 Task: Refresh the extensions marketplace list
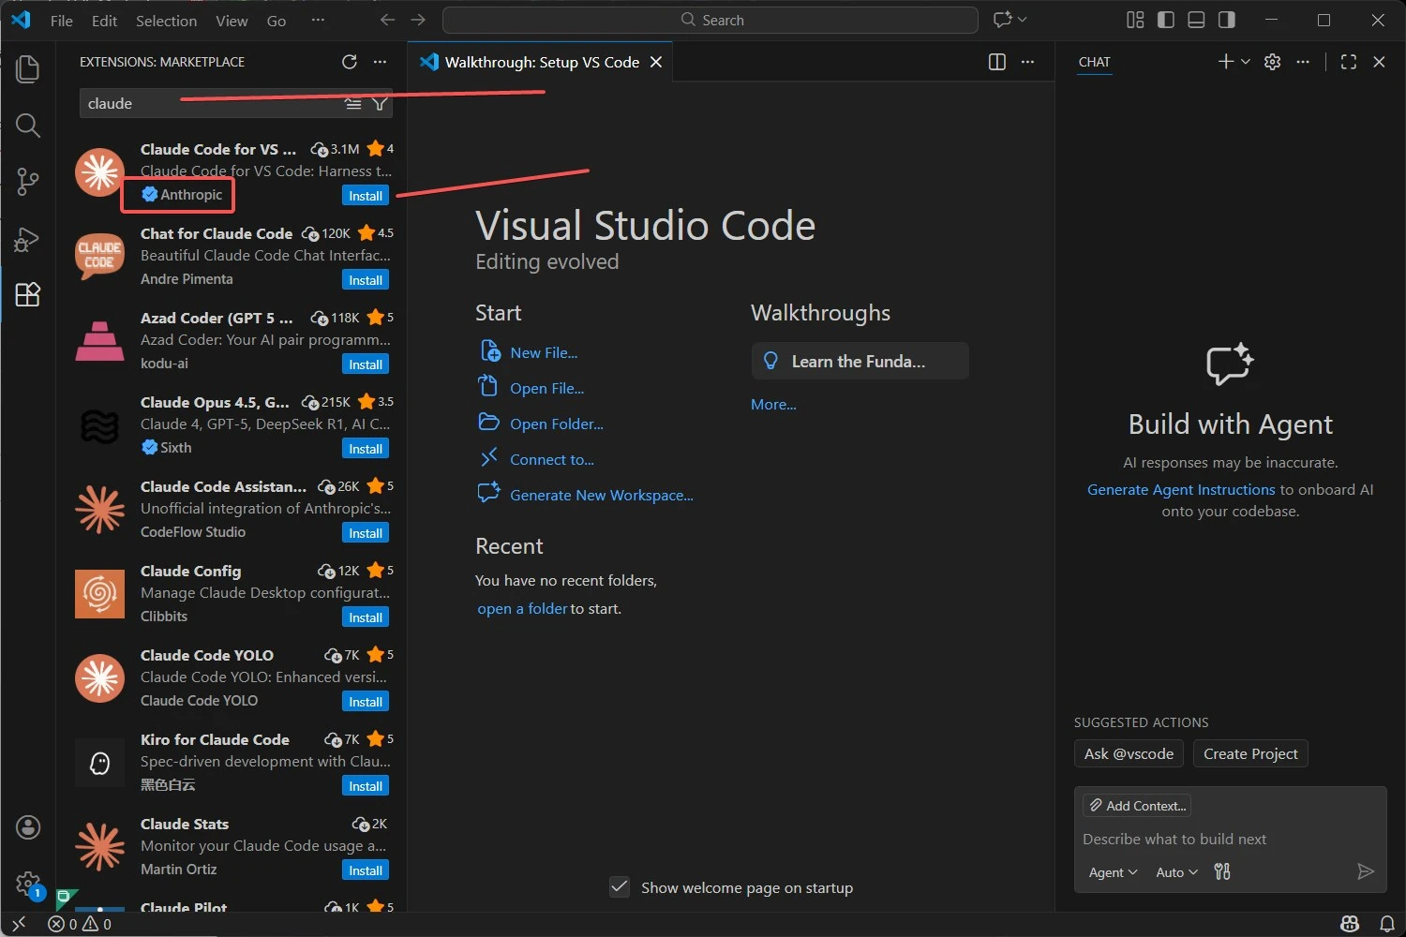(x=350, y=62)
